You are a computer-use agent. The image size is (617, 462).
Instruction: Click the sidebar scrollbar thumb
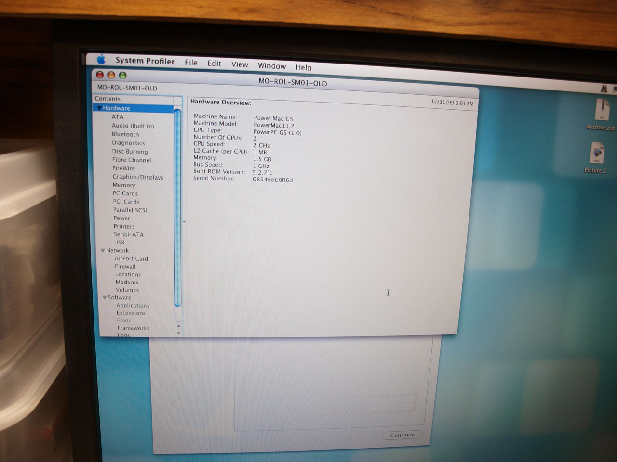177,208
